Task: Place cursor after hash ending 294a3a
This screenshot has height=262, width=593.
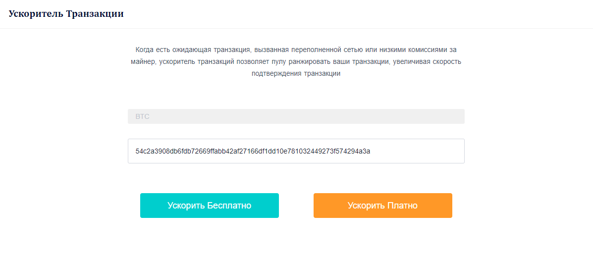Action: click(370, 151)
